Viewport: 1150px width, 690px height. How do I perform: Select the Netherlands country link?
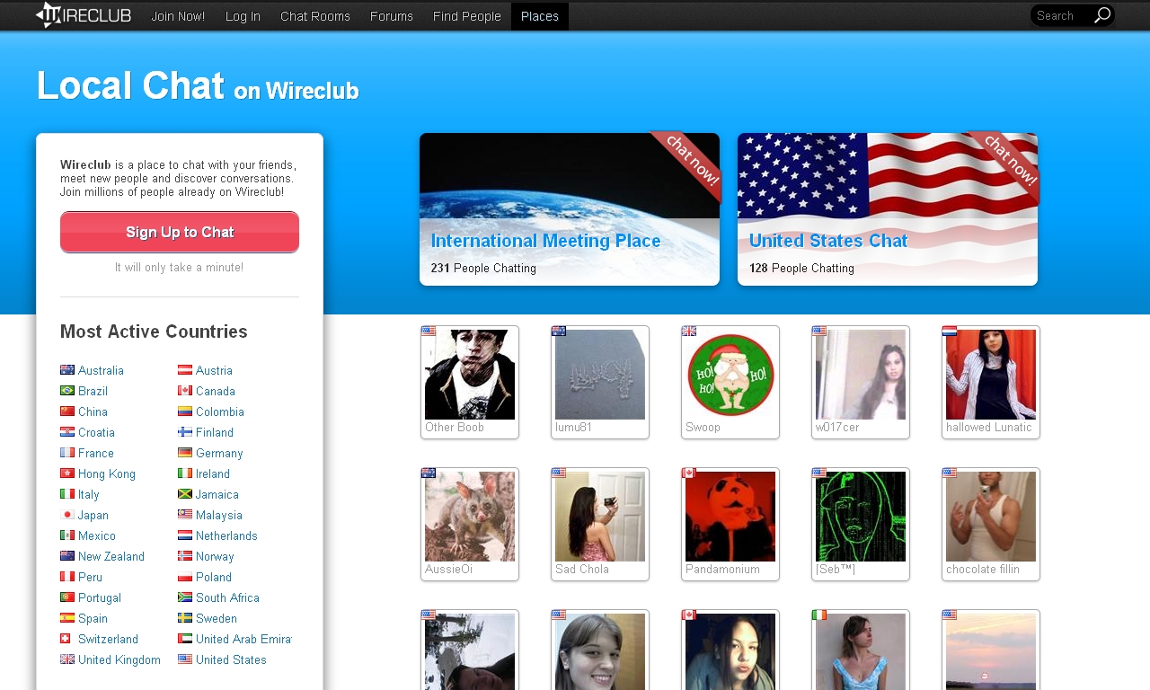tap(226, 535)
